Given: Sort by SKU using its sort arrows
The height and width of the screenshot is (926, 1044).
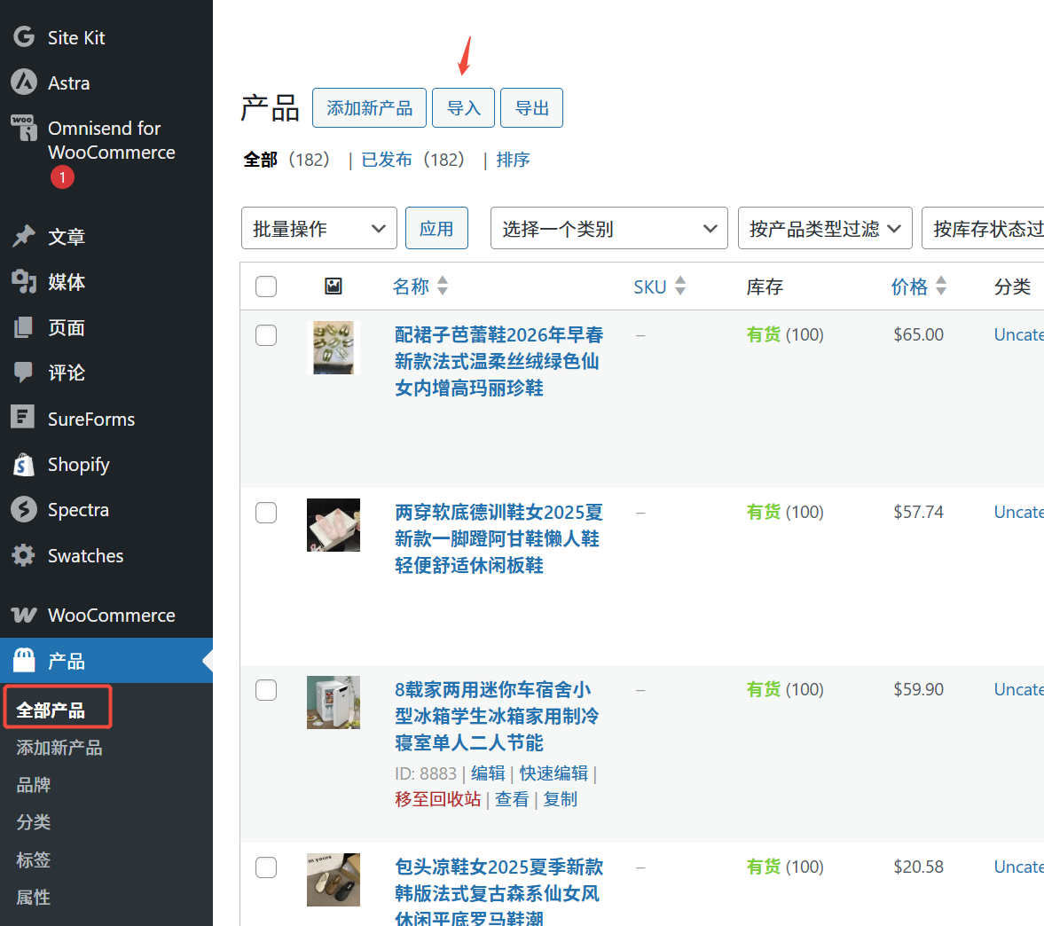Looking at the screenshot, I should coord(680,286).
